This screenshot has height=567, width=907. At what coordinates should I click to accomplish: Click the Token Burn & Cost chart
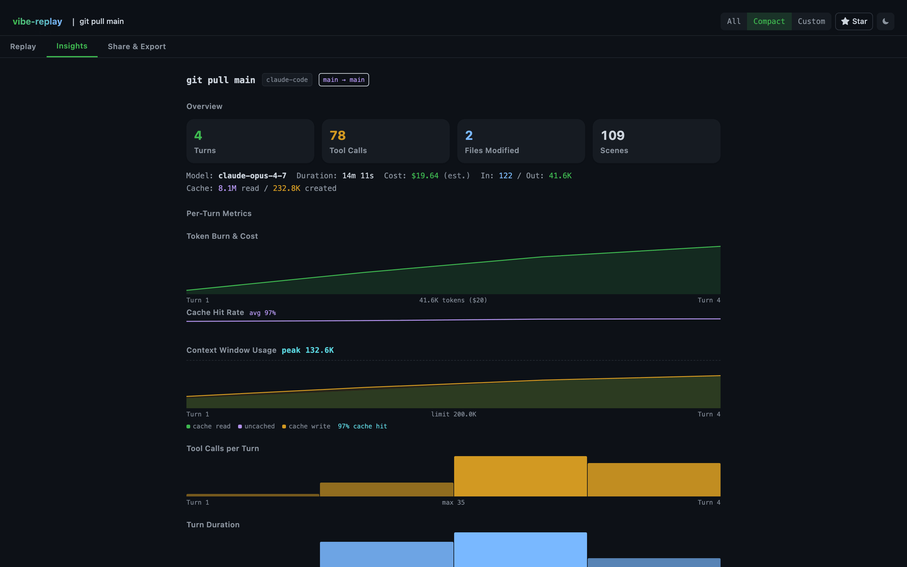453,270
